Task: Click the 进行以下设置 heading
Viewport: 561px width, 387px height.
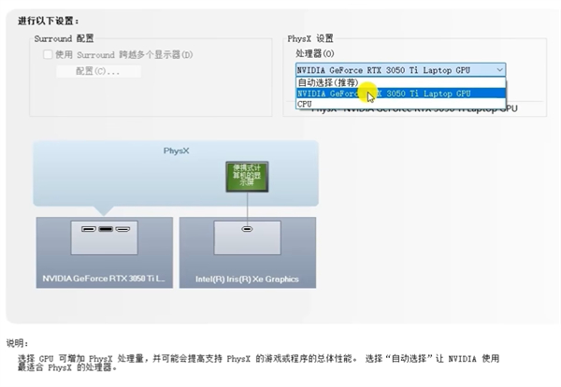Action: pos(49,21)
